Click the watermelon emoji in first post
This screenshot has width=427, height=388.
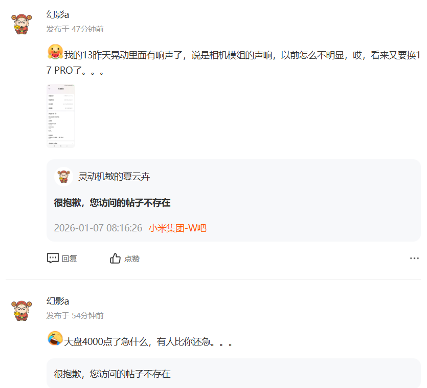point(55,52)
